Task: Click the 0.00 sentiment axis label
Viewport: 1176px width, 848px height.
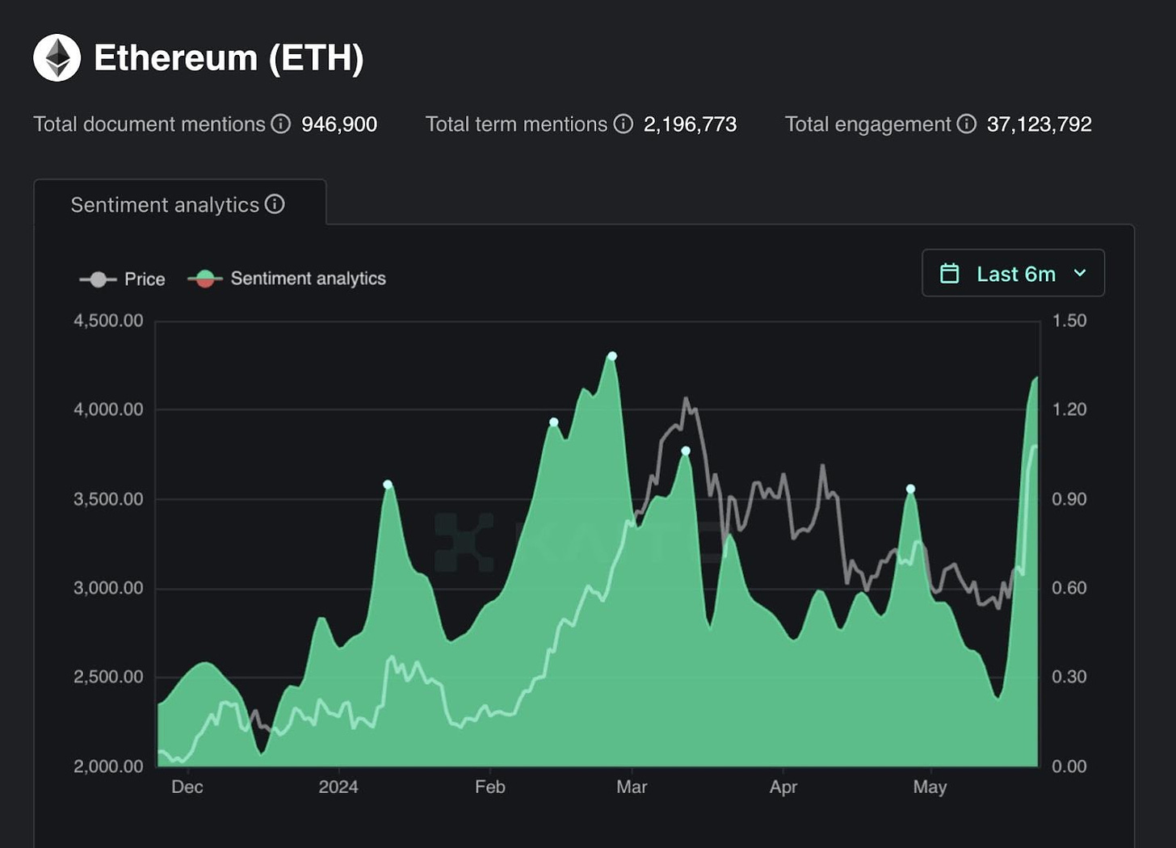Action: 1069,766
